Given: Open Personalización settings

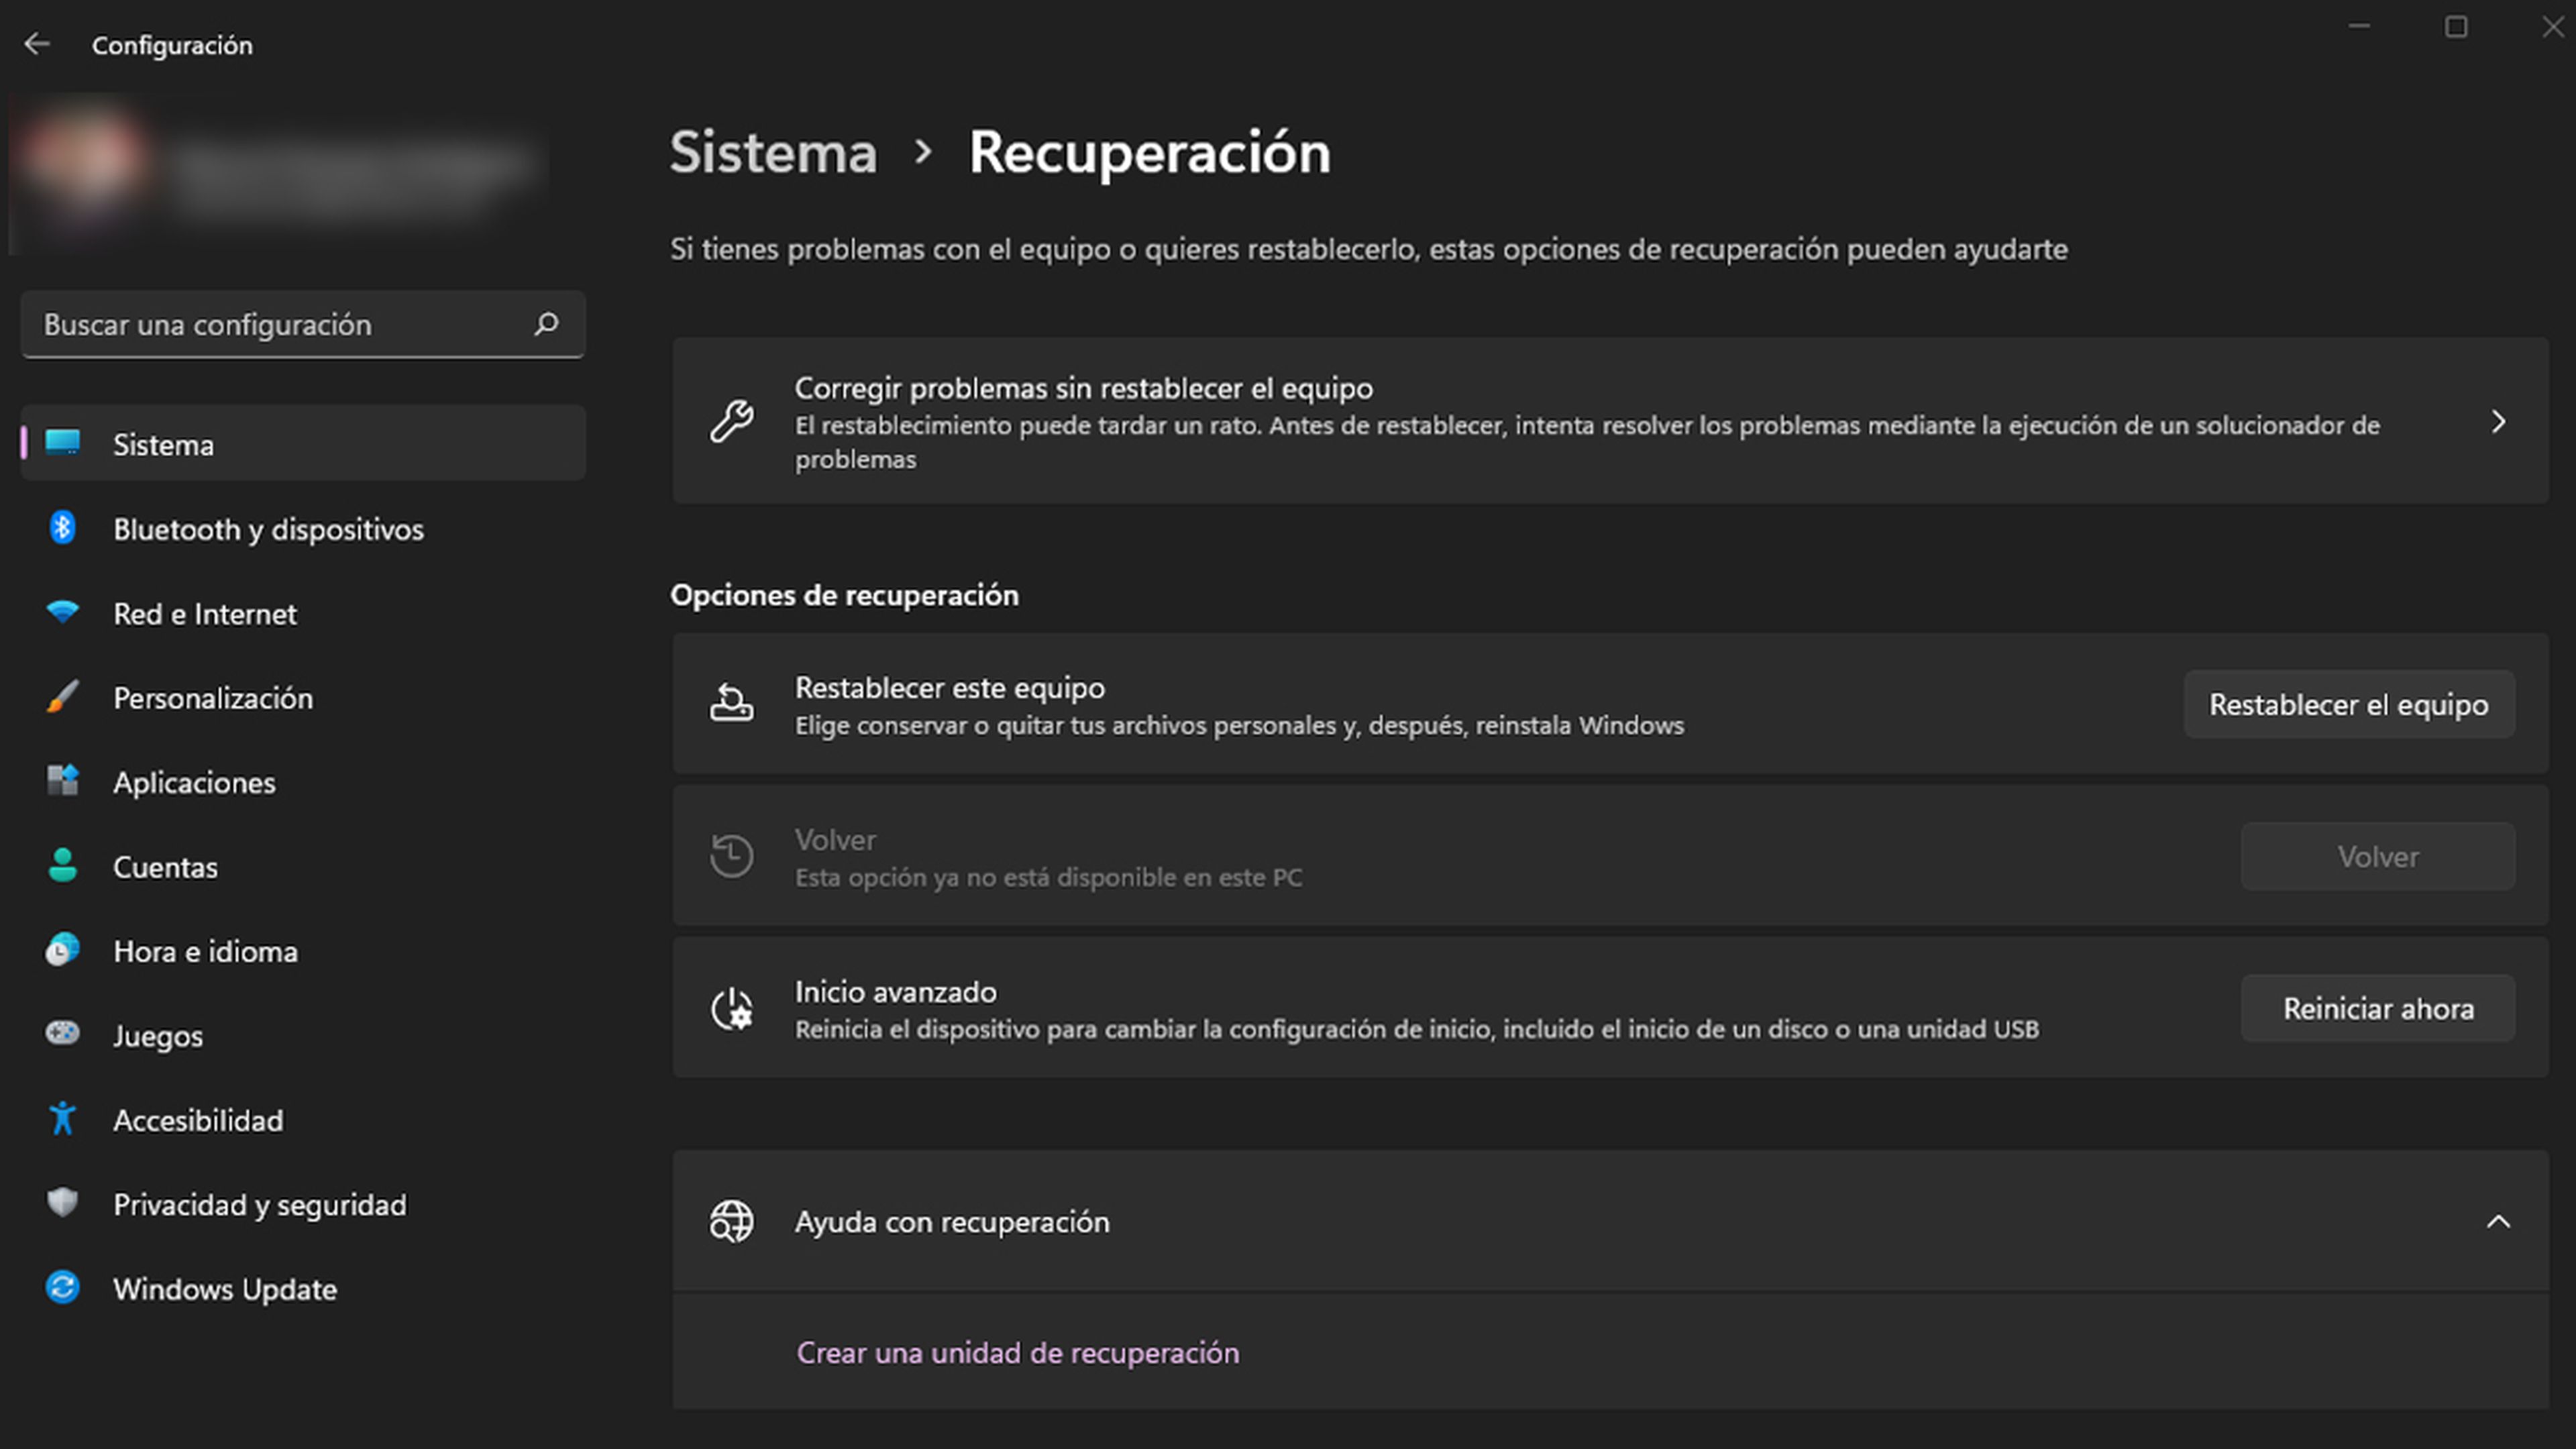Looking at the screenshot, I should point(303,697).
